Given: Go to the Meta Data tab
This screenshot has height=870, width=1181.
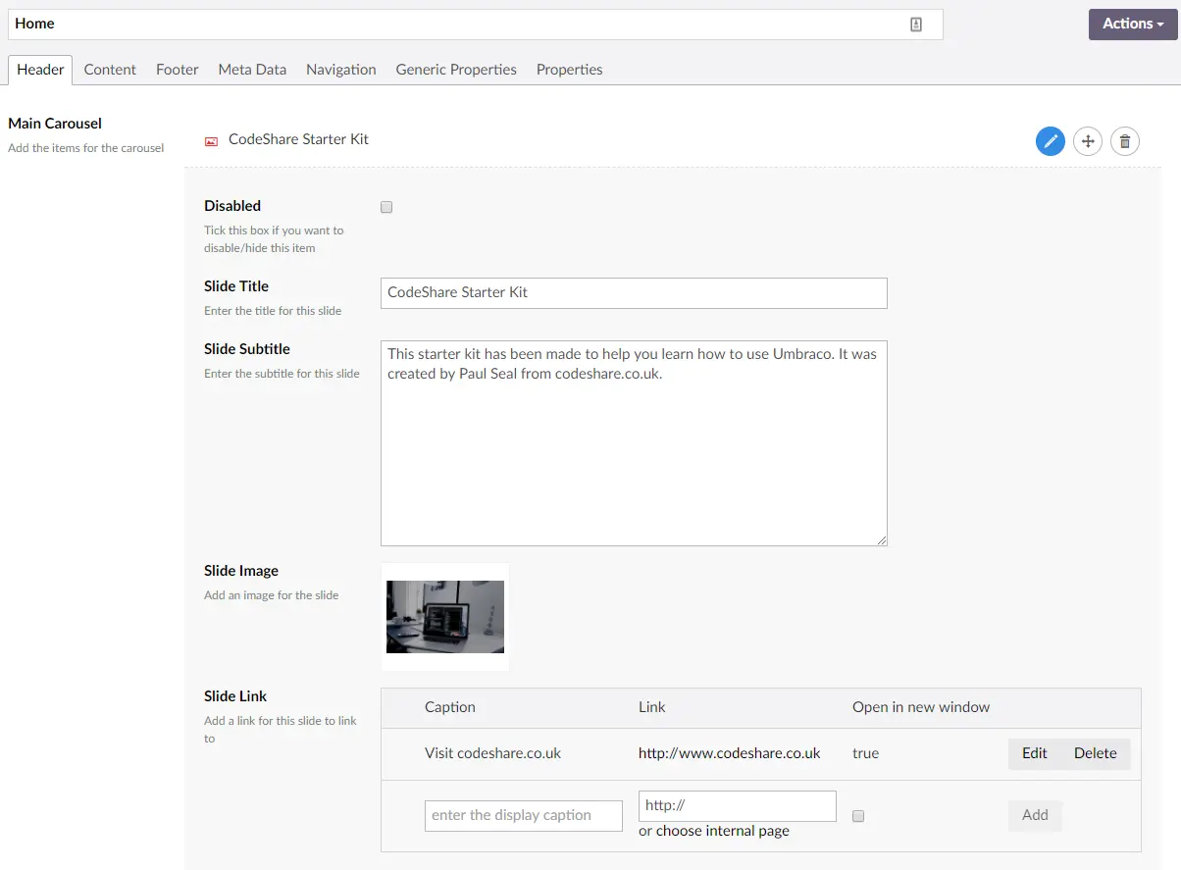Looking at the screenshot, I should pos(252,70).
